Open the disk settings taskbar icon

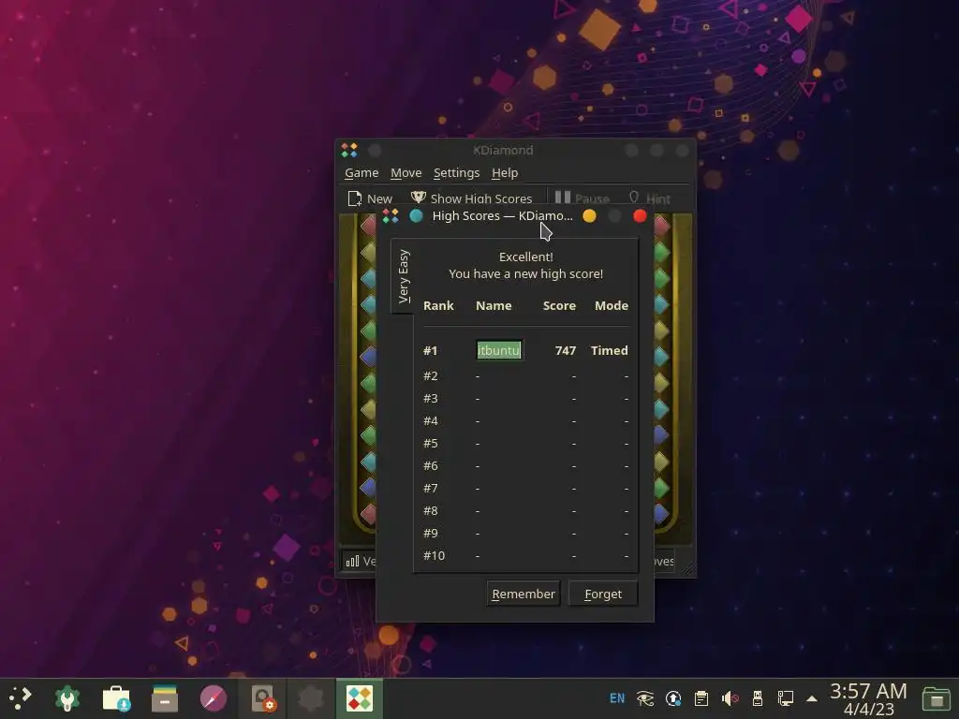263,698
